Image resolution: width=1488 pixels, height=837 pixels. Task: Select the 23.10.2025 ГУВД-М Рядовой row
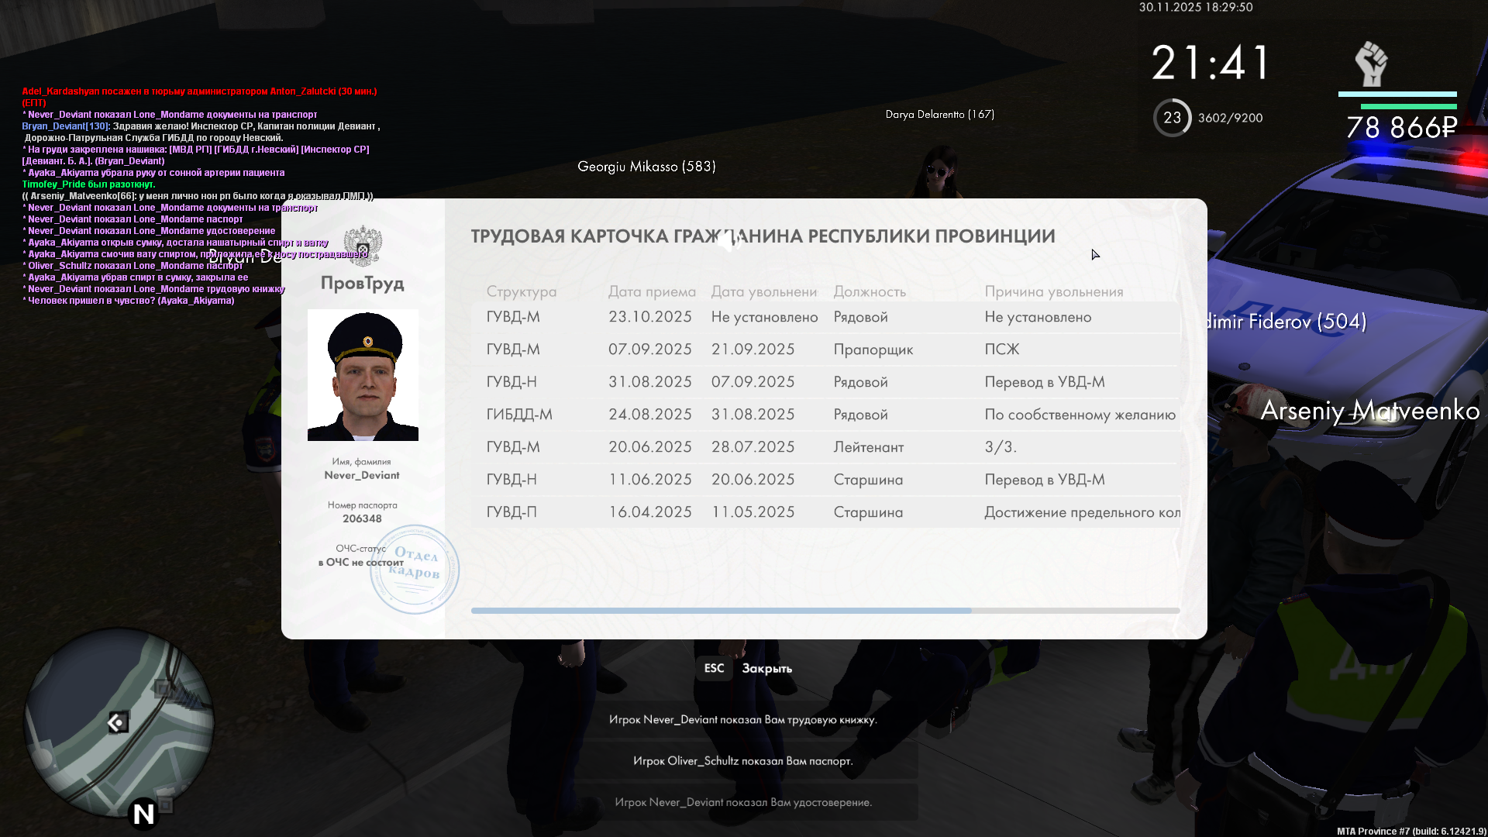tap(825, 317)
